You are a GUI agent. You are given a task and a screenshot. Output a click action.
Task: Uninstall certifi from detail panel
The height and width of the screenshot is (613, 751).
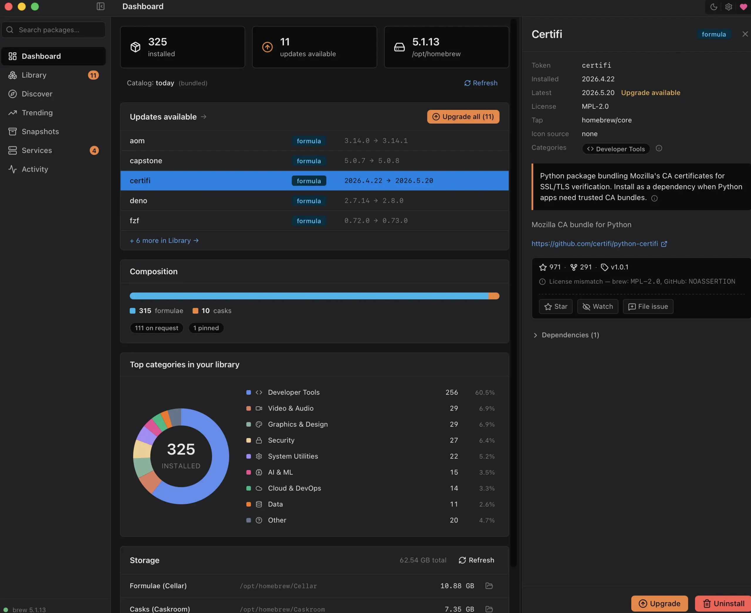pyautogui.click(x=723, y=603)
